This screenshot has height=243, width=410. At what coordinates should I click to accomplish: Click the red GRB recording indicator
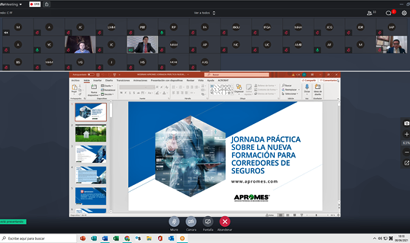pos(35,4)
